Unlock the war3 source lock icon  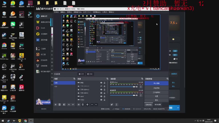(105, 96)
